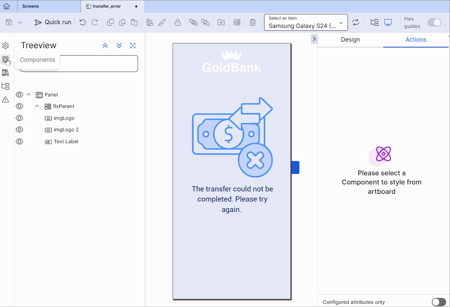Collapse the flxParent node in the Treeview
The height and width of the screenshot is (307, 450).
pyautogui.click(x=37, y=106)
